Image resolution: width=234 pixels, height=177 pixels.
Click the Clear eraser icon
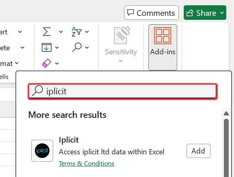47,63
